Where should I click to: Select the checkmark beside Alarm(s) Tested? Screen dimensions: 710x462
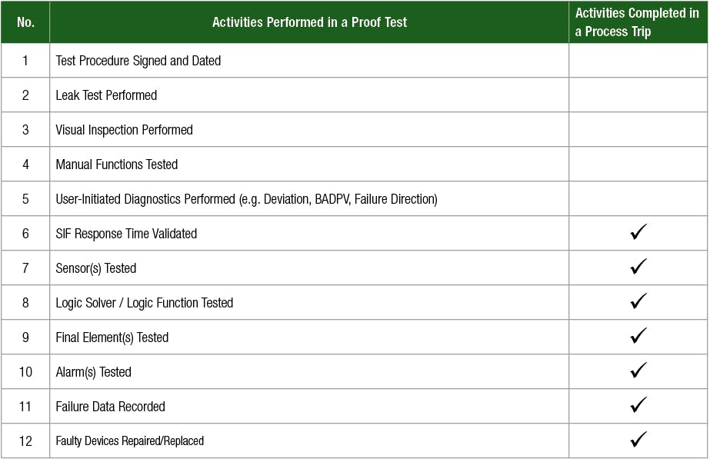[x=638, y=371]
